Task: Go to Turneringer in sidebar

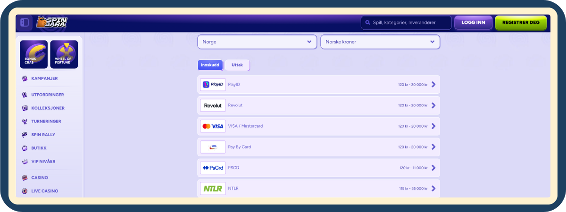Action: pos(46,121)
